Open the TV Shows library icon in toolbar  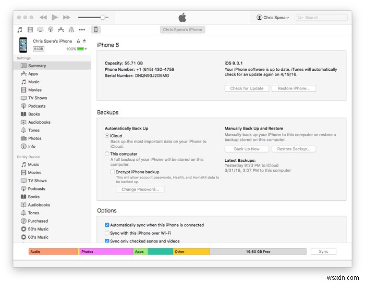point(40,30)
